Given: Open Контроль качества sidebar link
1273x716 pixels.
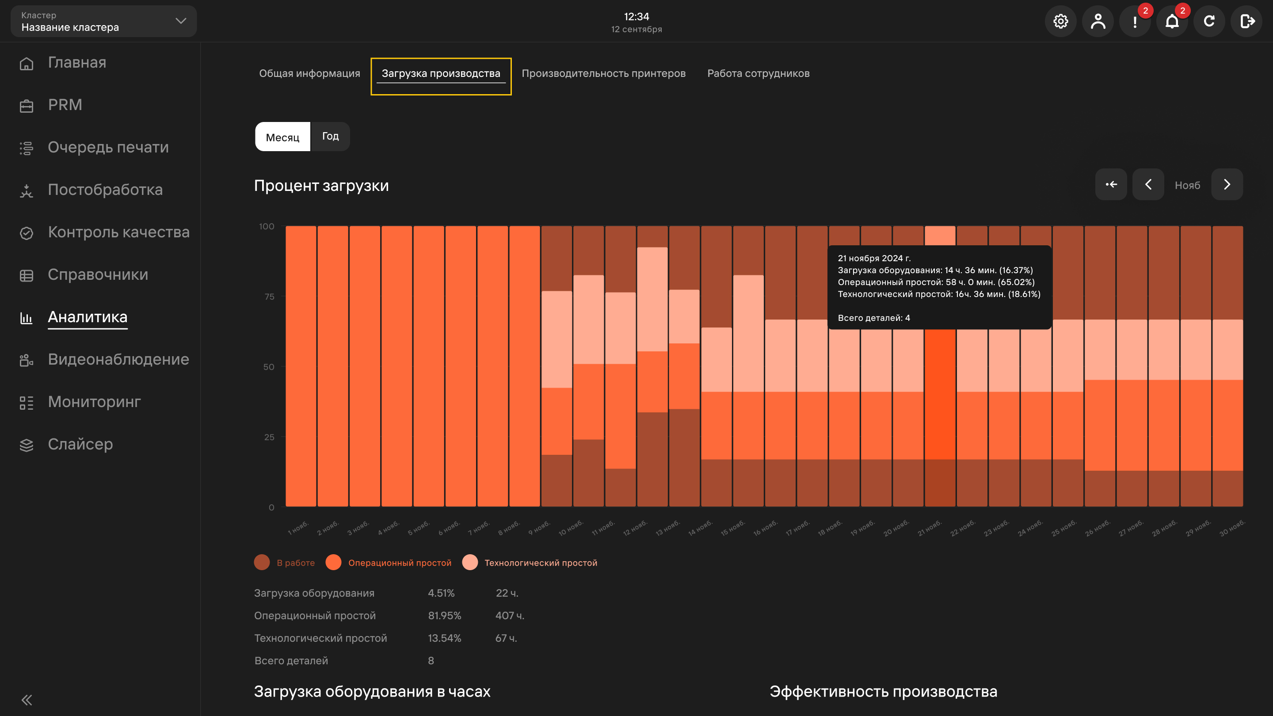Looking at the screenshot, I should (118, 232).
